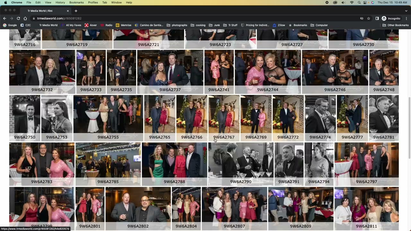Image resolution: width=411 pixels, height=231 pixels.
Task: Open the Radio bookmark
Action: click(107, 25)
